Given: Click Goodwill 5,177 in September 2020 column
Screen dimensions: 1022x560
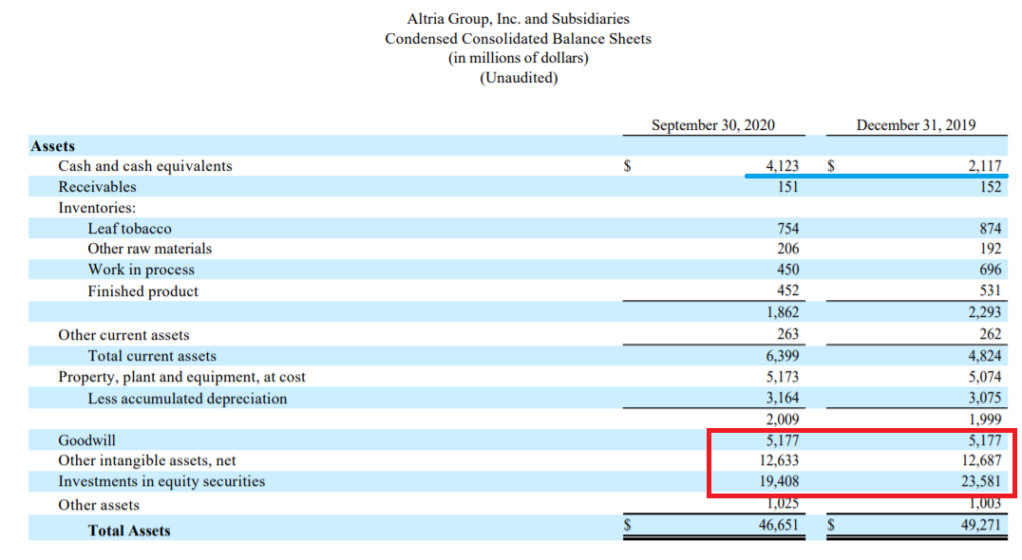Looking at the screenshot, I should 782,440.
